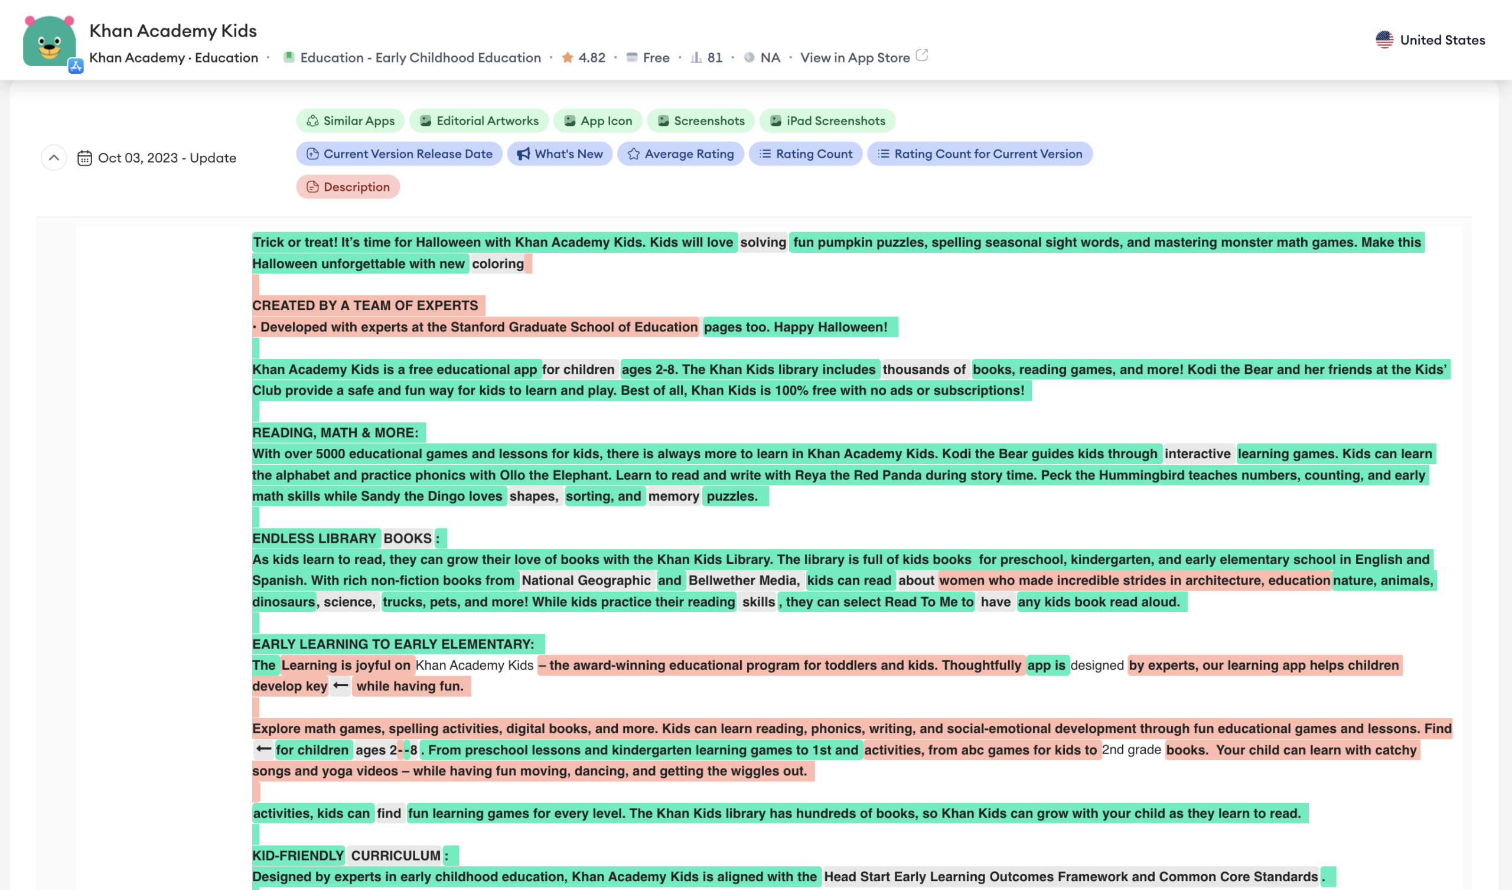The width and height of the screenshot is (1512, 890).
Task: Click the left arrow after 'develop key'
Action: click(341, 686)
